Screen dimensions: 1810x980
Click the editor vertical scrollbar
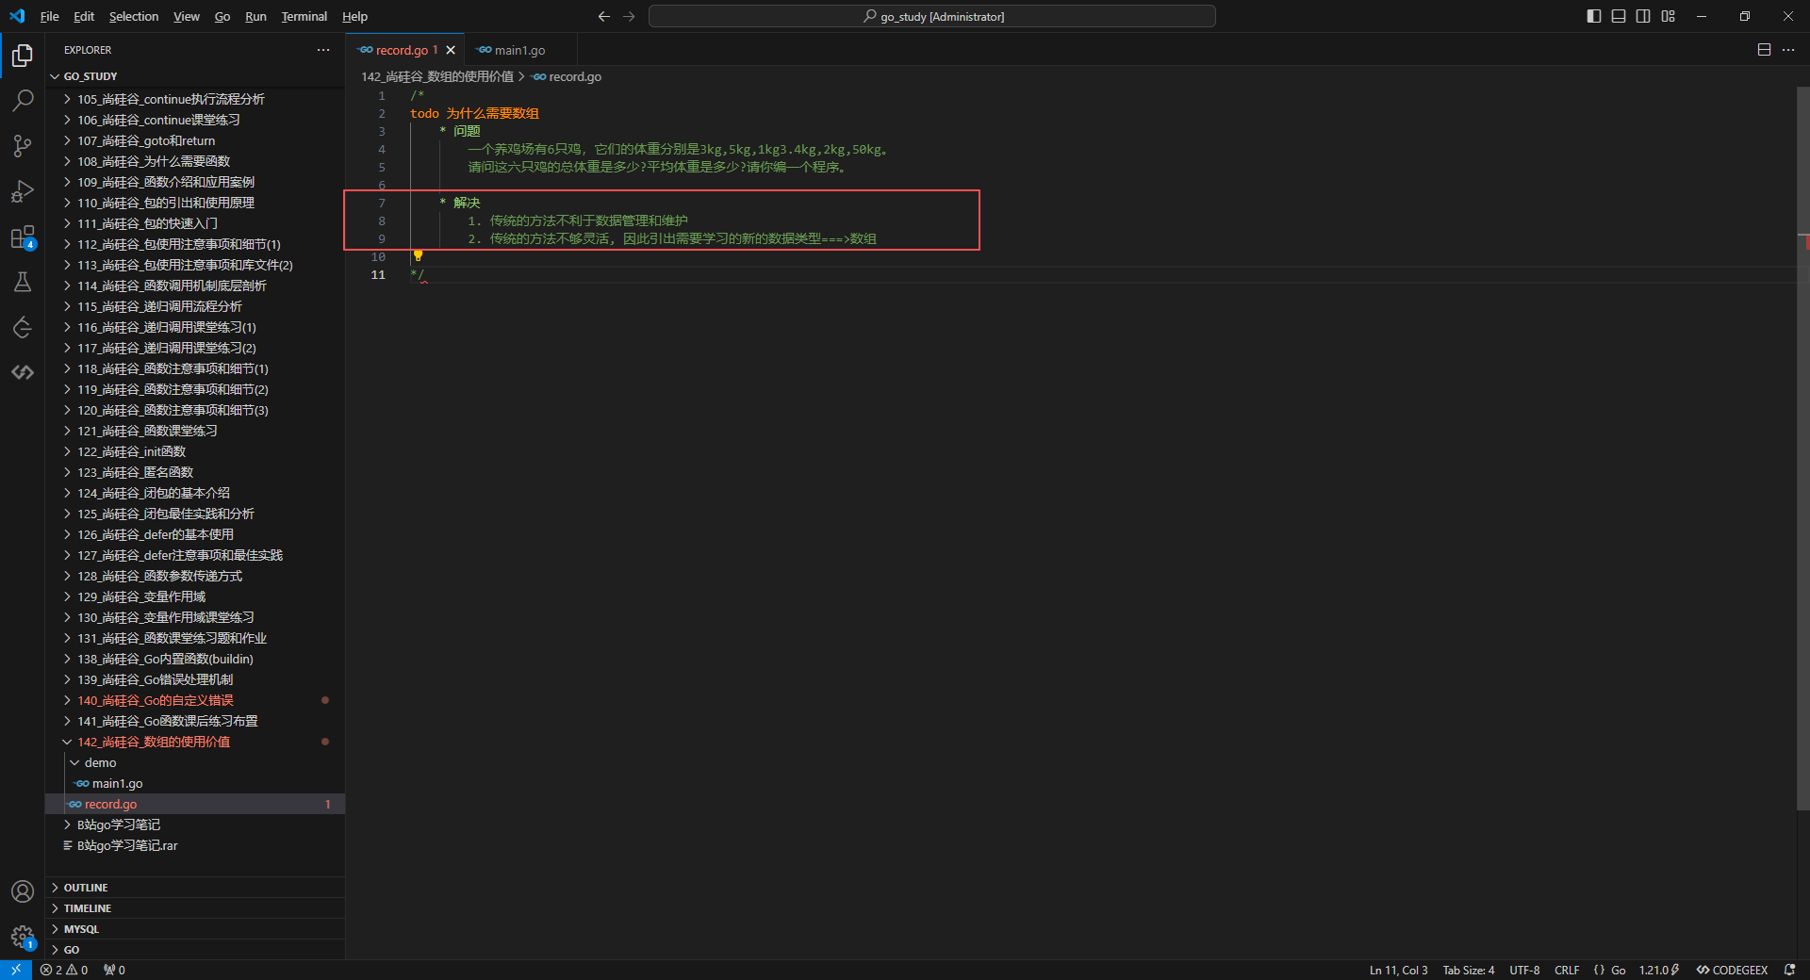coord(1802,448)
